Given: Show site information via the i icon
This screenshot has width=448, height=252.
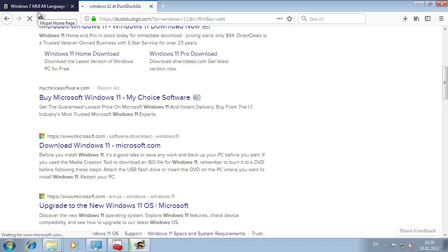Looking at the screenshot, I should (86, 19).
